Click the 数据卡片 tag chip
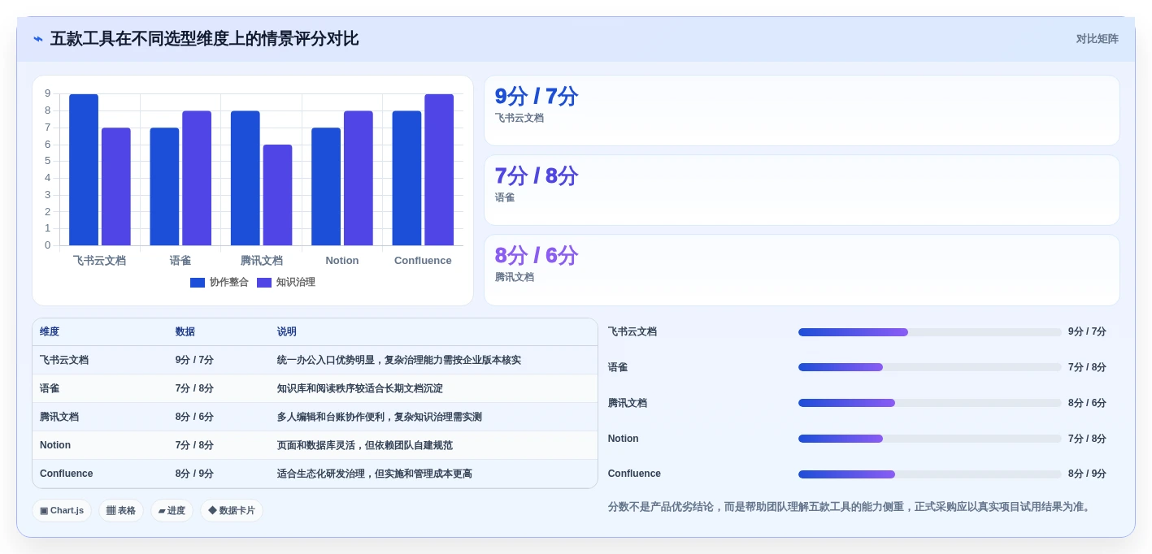The width and height of the screenshot is (1152, 554). pyautogui.click(x=232, y=511)
